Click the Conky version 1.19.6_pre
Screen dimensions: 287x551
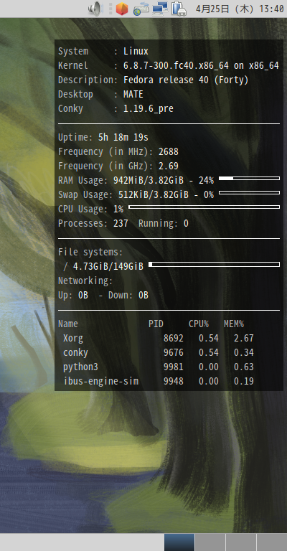coord(149,109)
